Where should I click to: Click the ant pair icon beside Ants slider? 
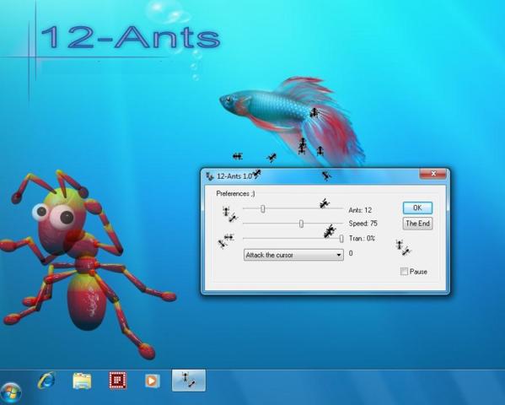pos(229,215)
